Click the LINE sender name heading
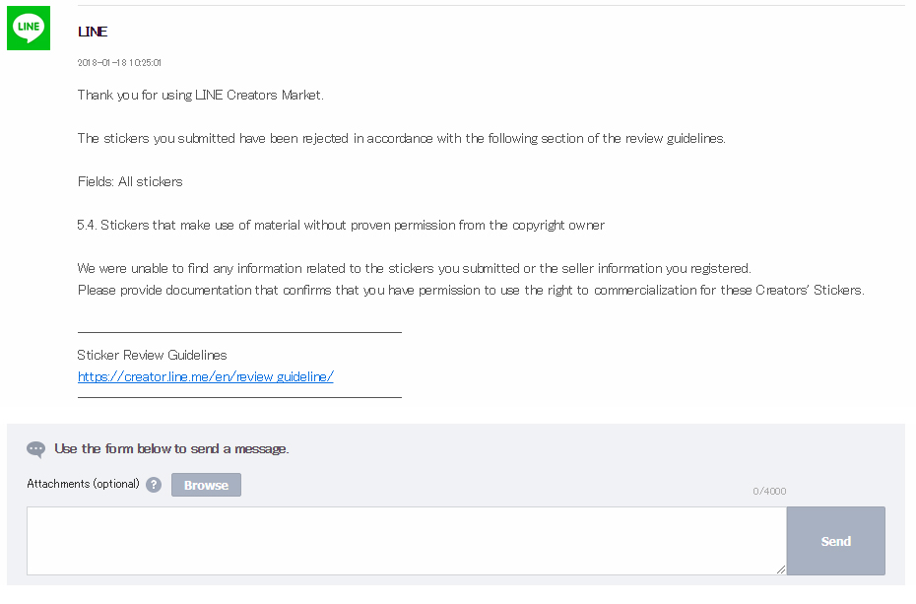This screenshot has height=604, width=916. pos(93,32)
